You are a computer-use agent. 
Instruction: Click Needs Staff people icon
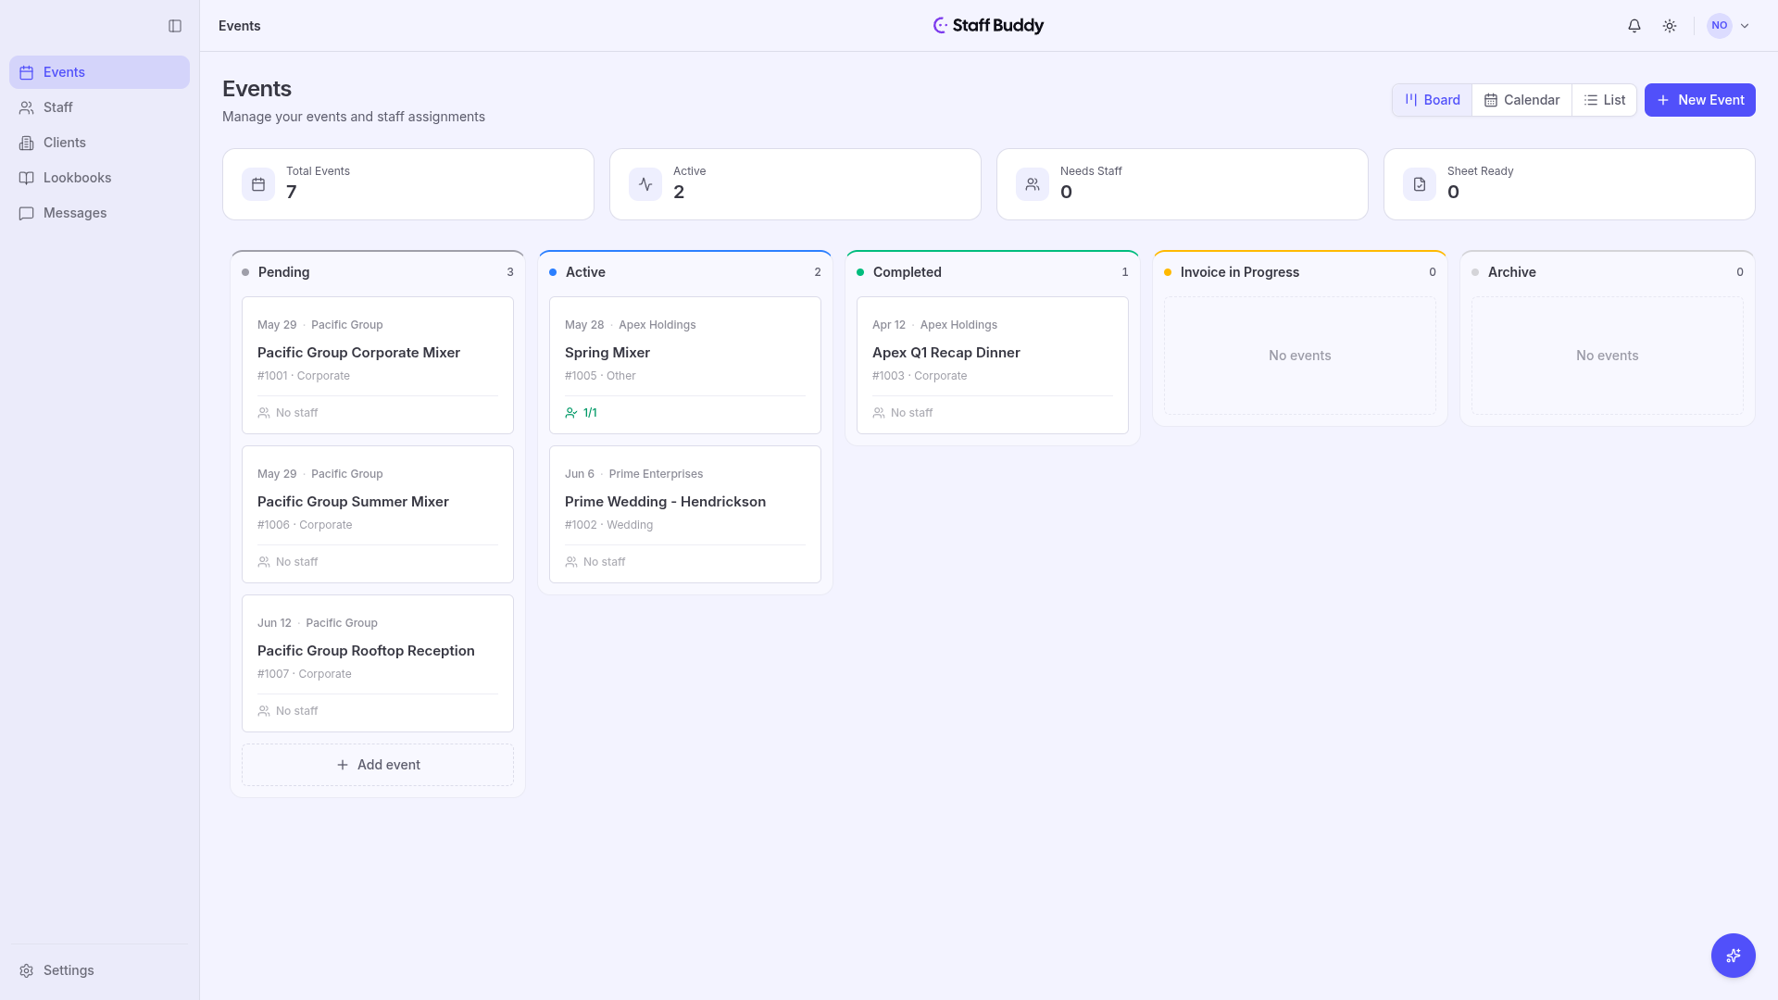tap(1033, 184)
